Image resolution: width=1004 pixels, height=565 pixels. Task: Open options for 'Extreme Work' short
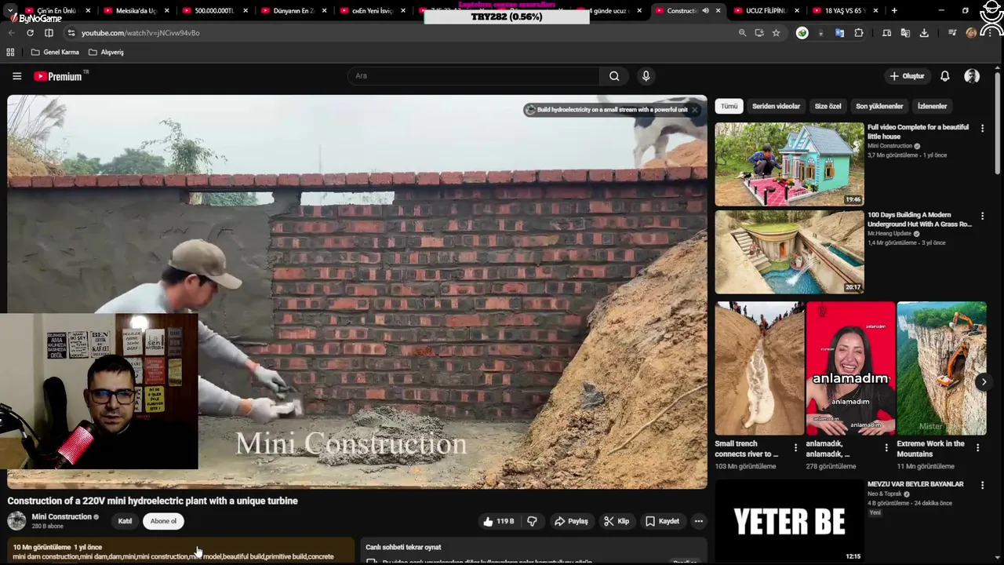click(977, 448)
